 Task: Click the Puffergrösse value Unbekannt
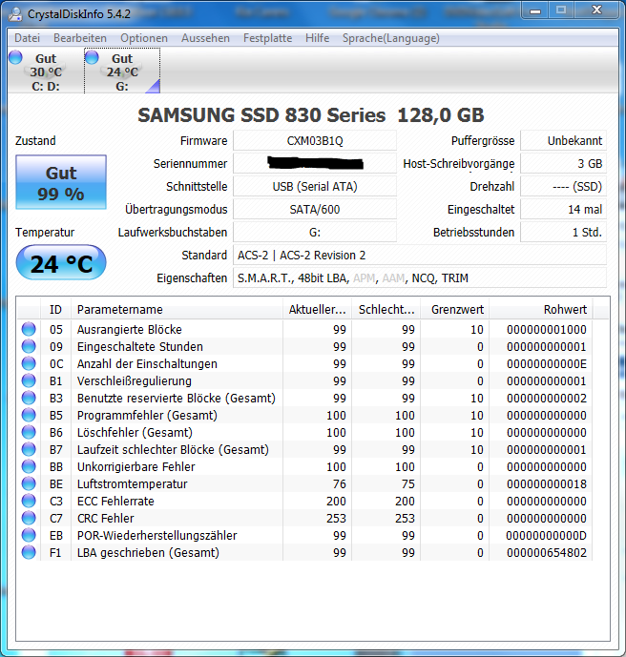click(x=564, y=141)
